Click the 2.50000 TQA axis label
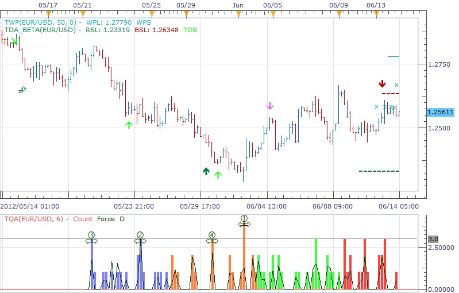459x293 pixels. (441, 248)
